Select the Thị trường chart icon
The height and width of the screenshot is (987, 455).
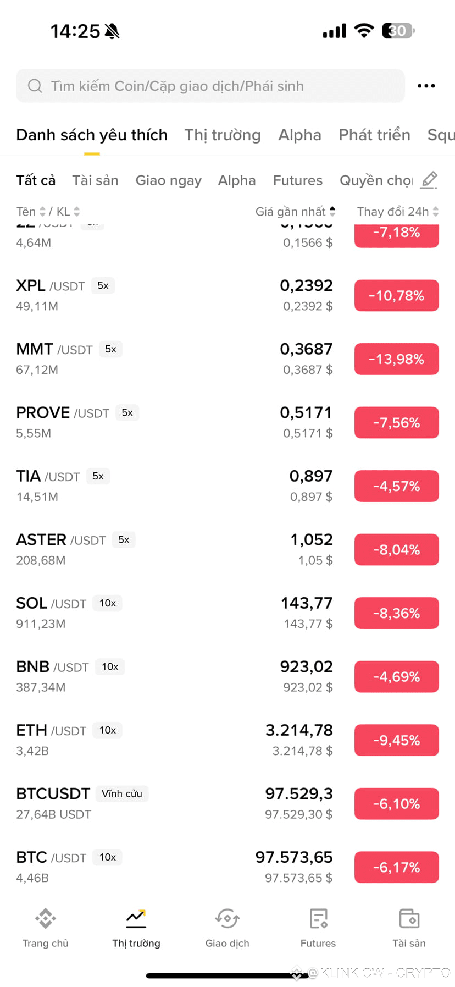tap(136, 918)
